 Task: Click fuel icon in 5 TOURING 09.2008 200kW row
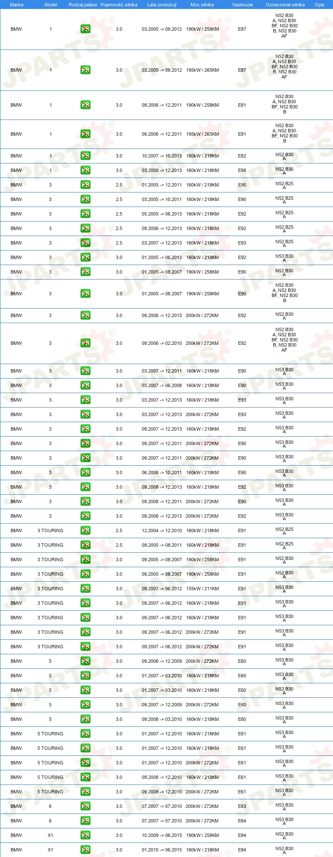click(x=85, y=792)
